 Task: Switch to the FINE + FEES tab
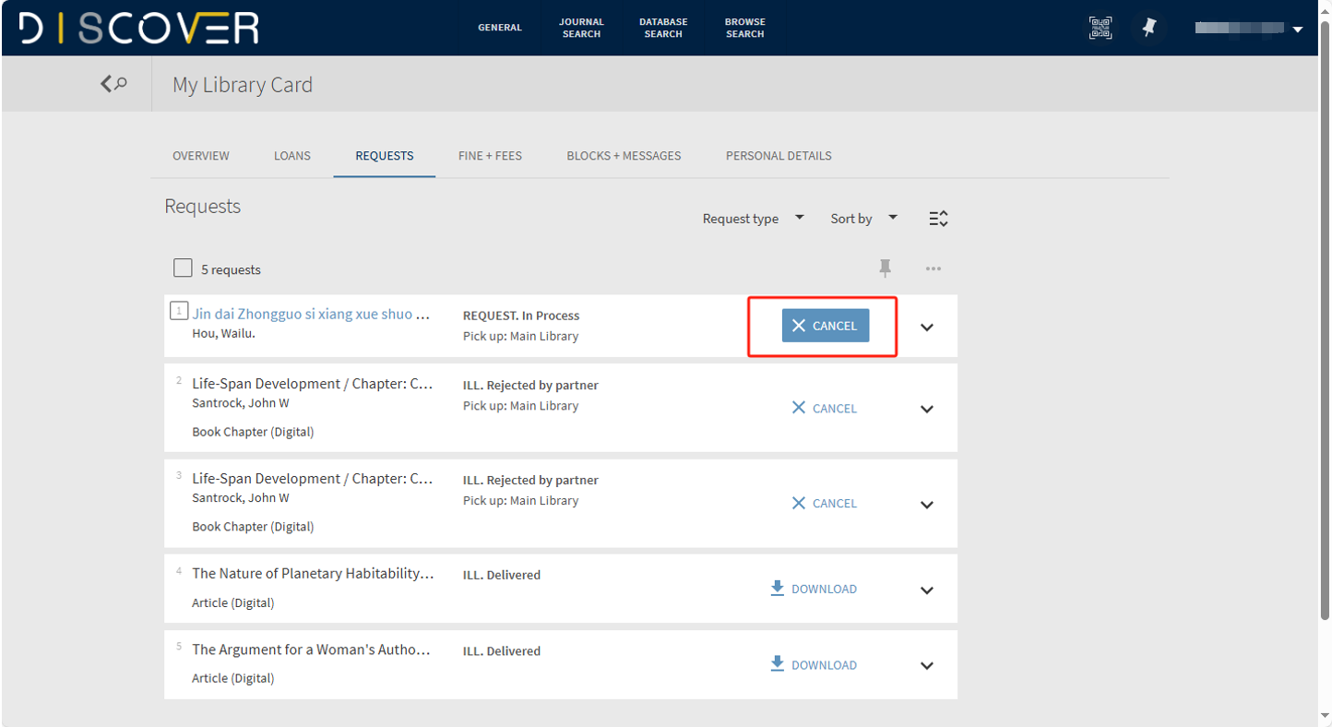[x=490, y=156]
